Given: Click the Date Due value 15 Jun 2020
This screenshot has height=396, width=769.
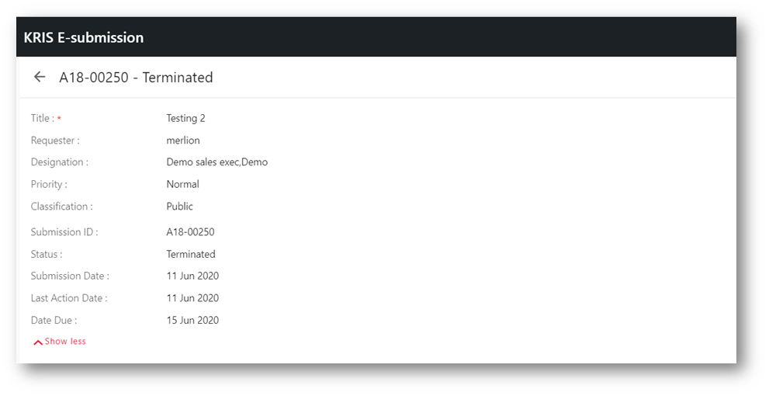Looking at the screenshot, I should [192, 320].
